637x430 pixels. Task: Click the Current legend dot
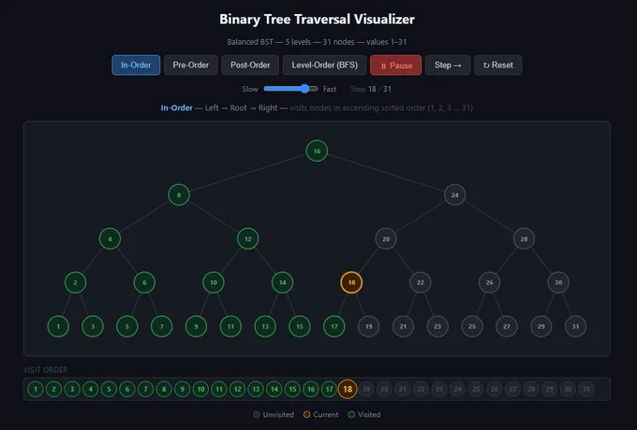tap(306, 415)
